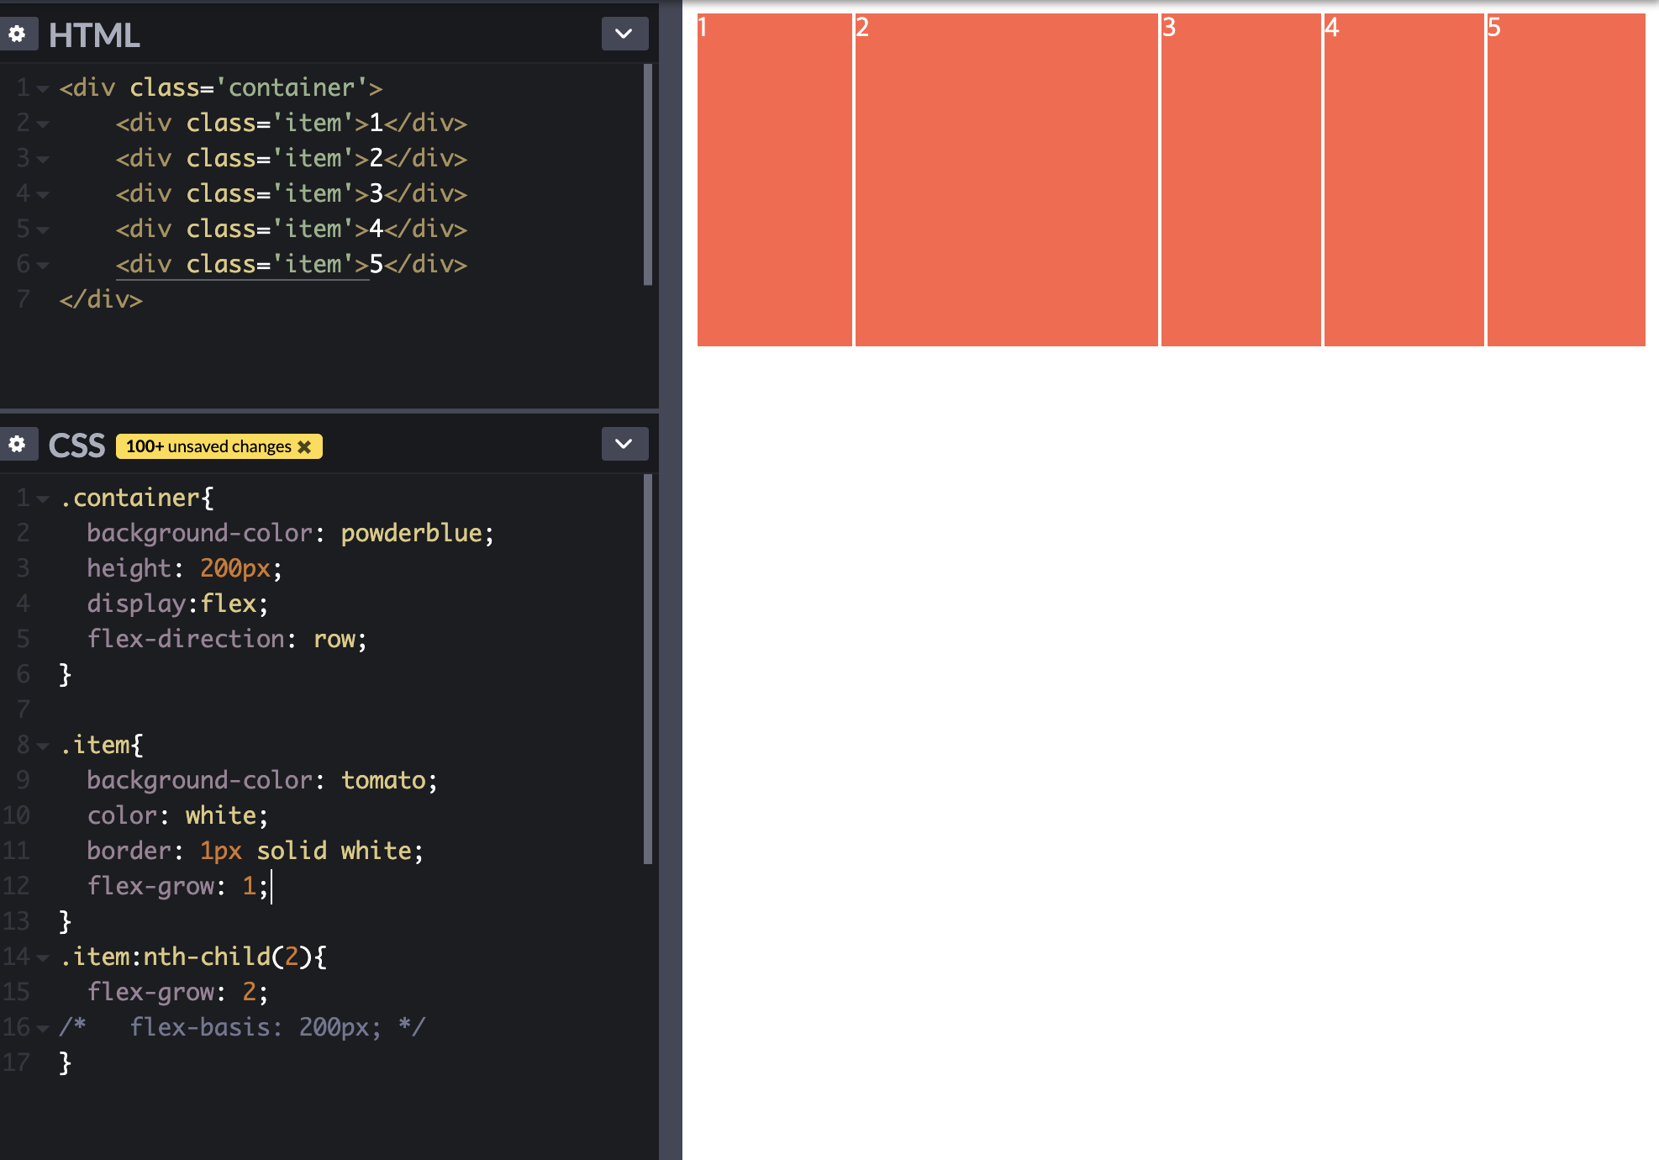This screenshot has height=1160, width=1659.
Task: Click the HTML panel title
Action: coord(94,35)
